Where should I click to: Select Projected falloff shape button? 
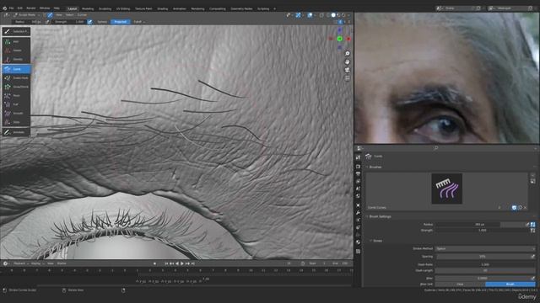pyautogui.click(x=120, y=22)
